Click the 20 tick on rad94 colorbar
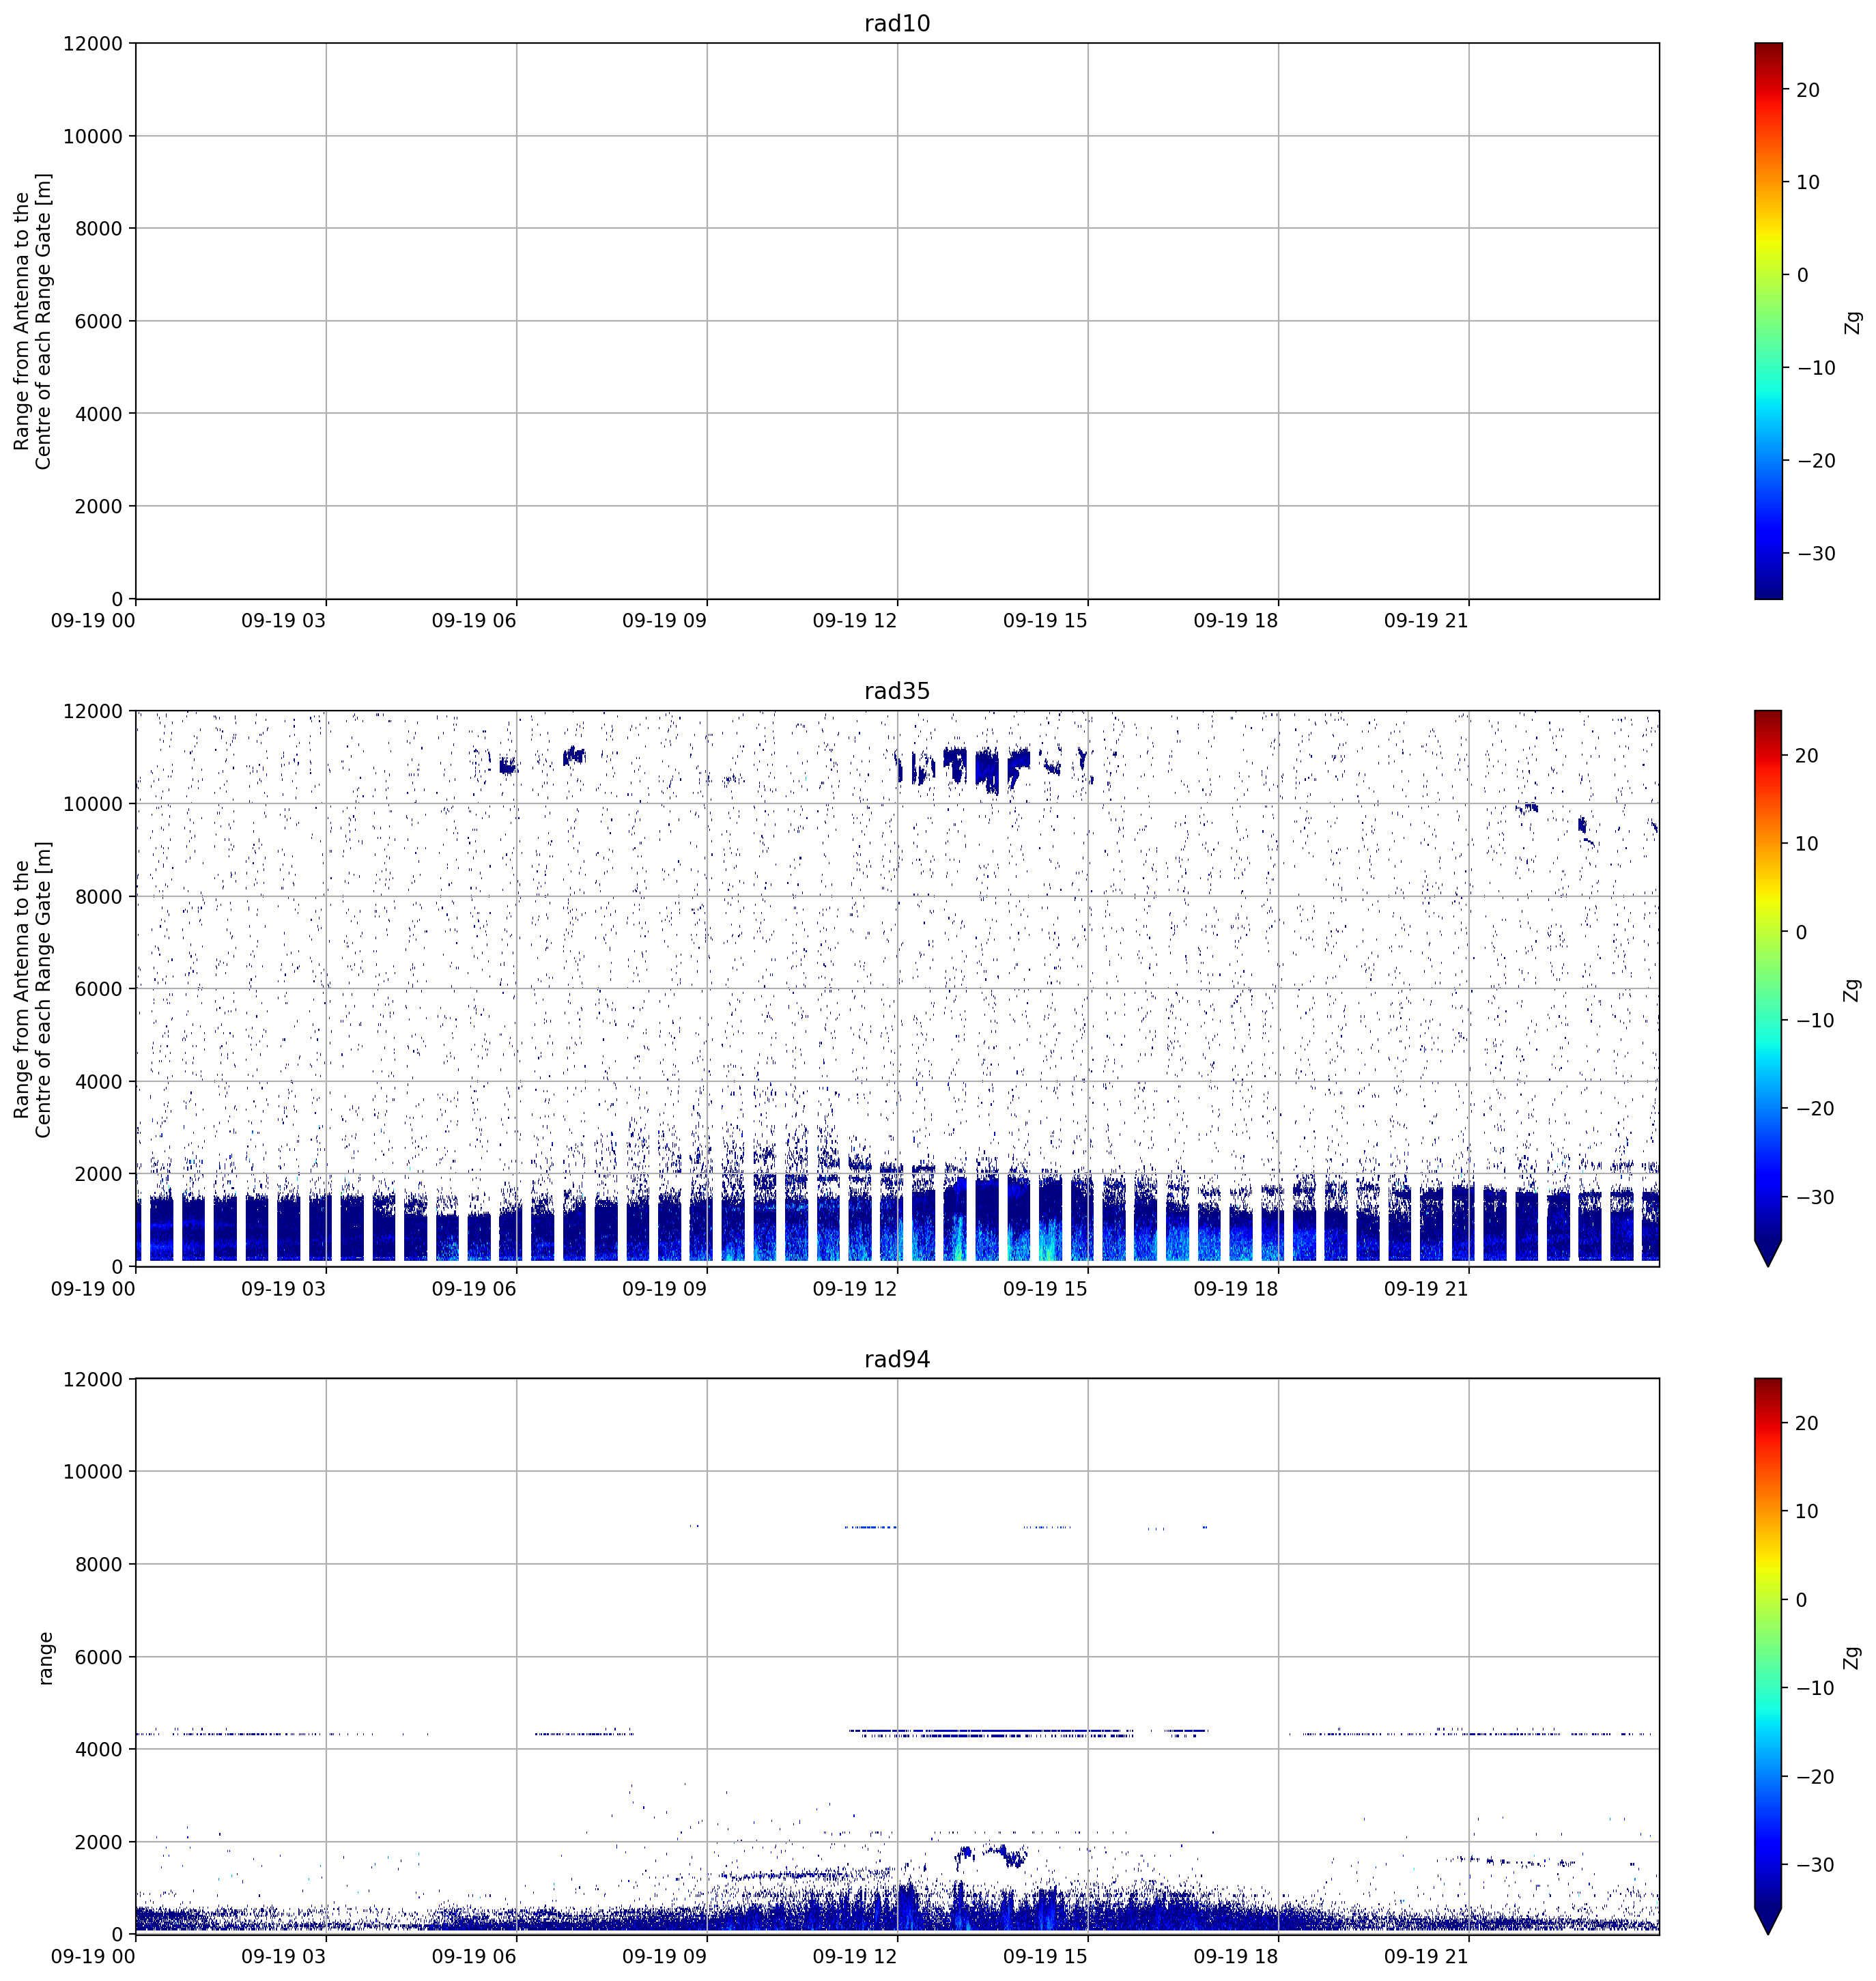Image resolution: width=1876 pixels, height=1981 pixels. coord(1808,1424)
